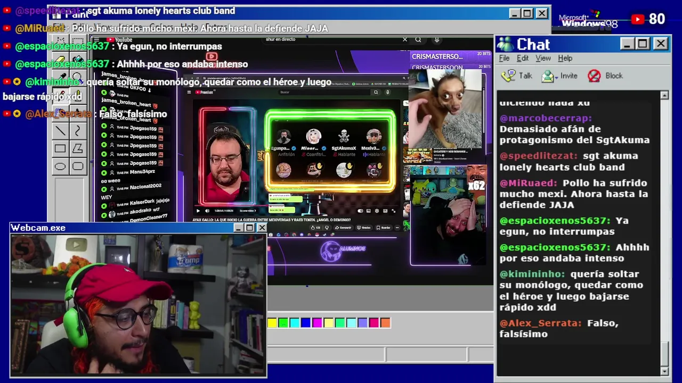
Task: Open the File menu in Chat
Action: click(504, 58)
